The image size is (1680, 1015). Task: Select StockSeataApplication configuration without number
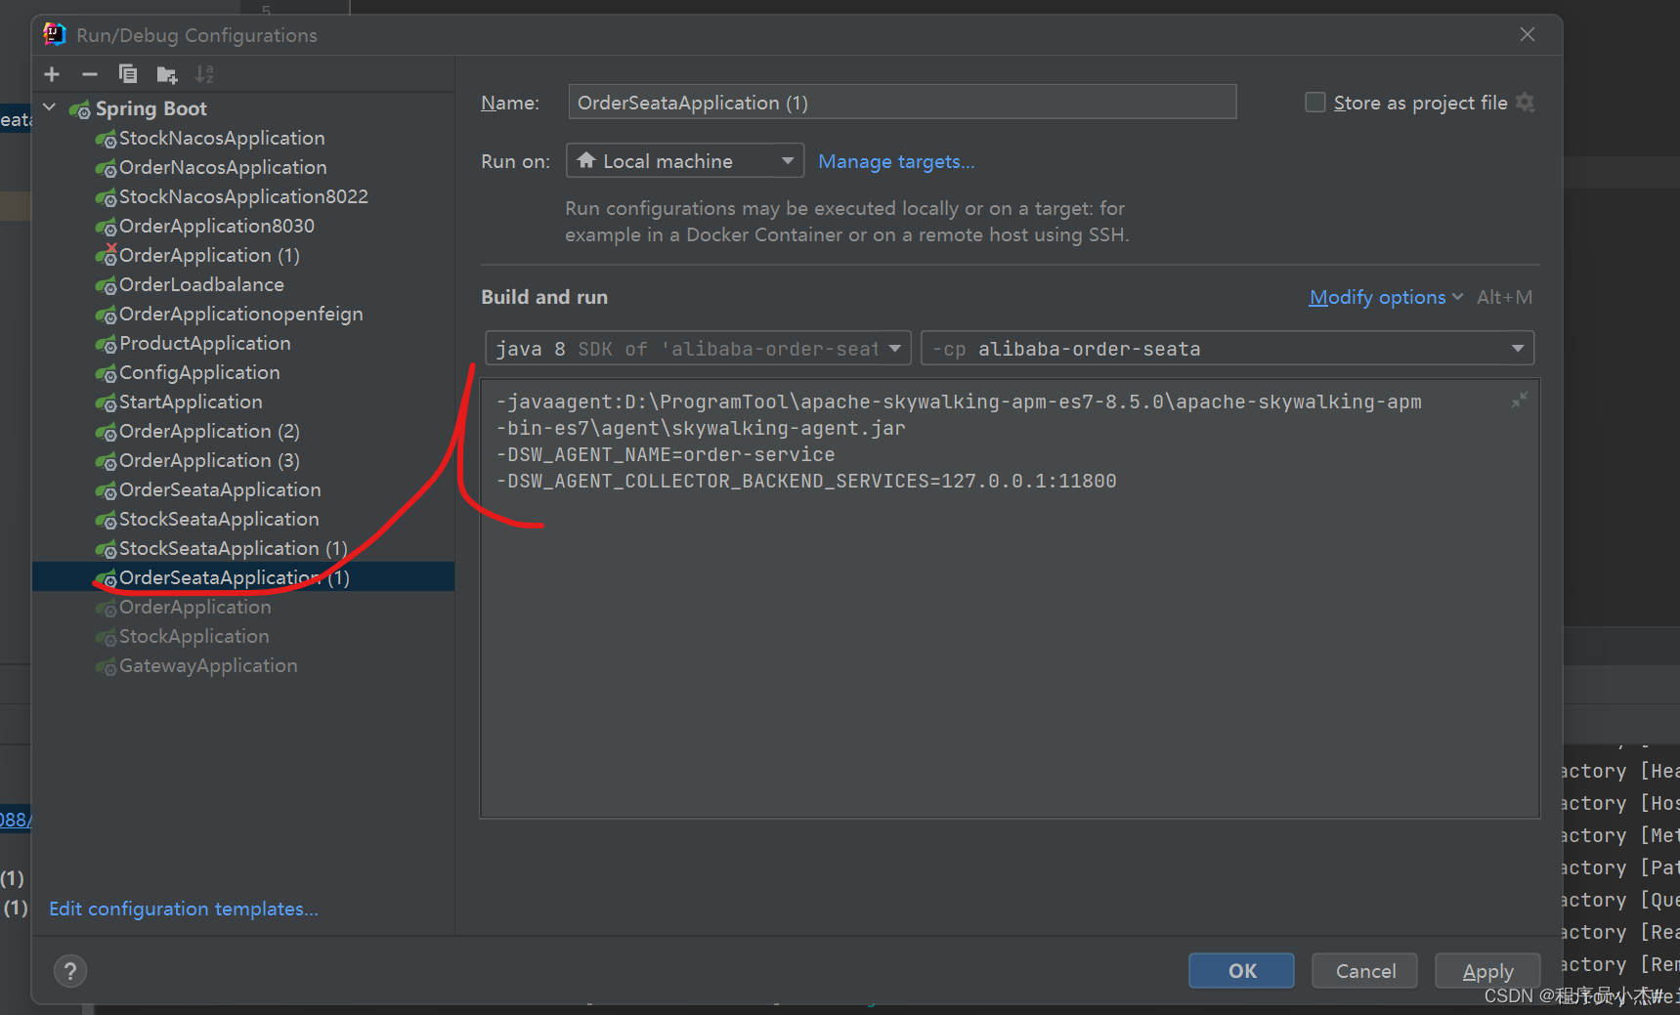(219, 519)
